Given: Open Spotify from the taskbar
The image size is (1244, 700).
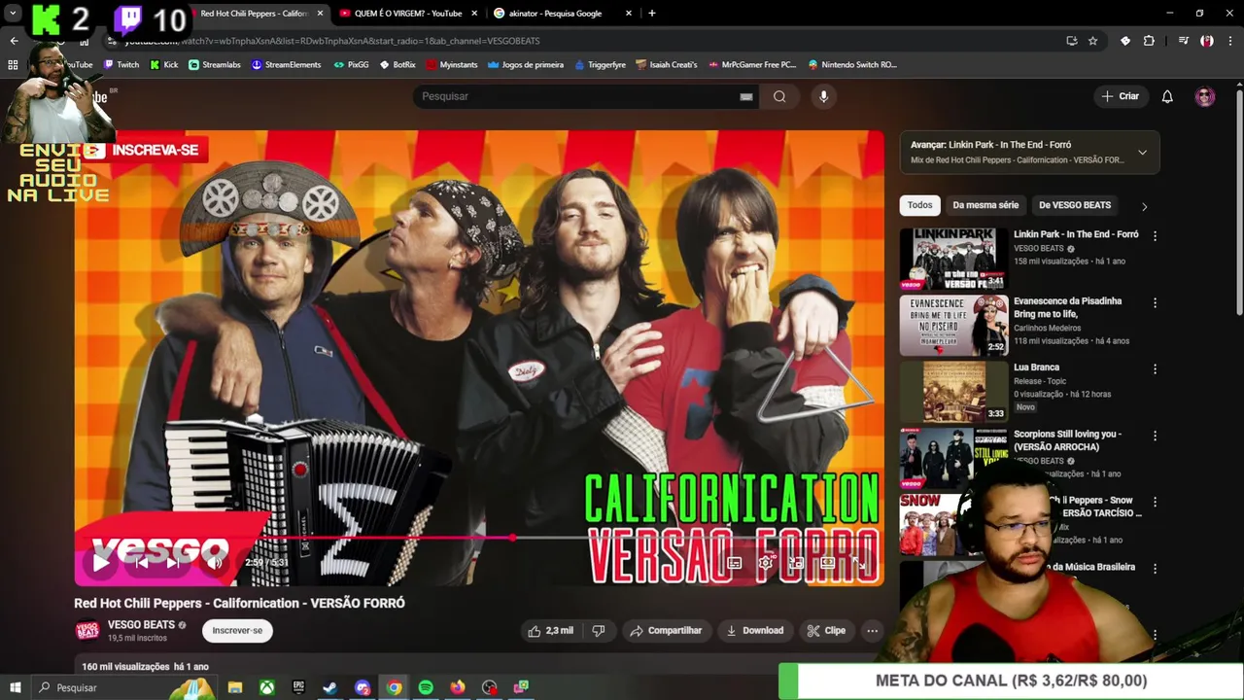Looking at the screenshot, I should (426, 687).
